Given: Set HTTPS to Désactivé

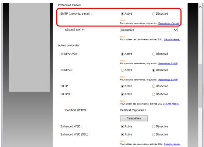Looking at the screenshot, I should [154, 94].
